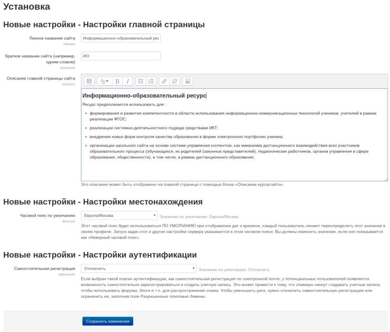Image resolution: width=390 pixels, height=332 pixels.
Task: Click bullet text about электронного портфолио ученика
Action: (x=187, y=137)
